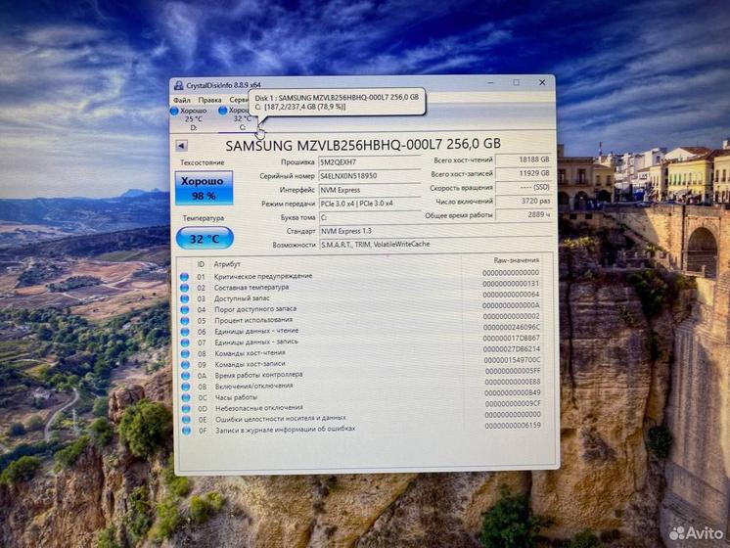730x548 pixels.
Task: Click raw value 00000000006159
Action: pyautogui.click(x=513, y=426)
